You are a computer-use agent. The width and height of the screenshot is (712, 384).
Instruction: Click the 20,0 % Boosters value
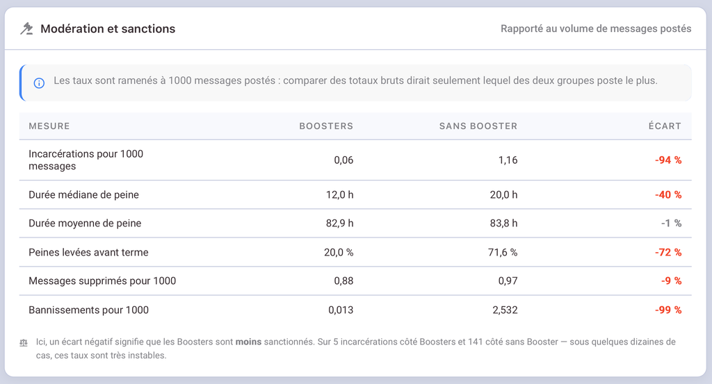(x=339, y=252)
